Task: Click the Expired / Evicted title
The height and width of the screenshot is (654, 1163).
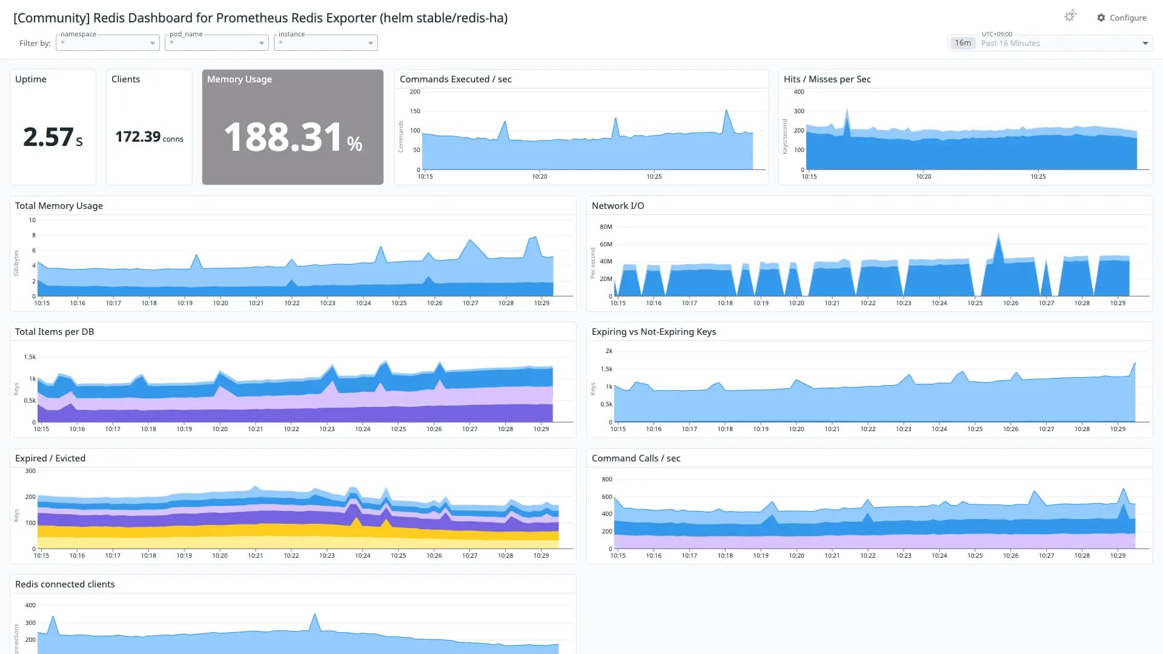Action: (50, 458)
